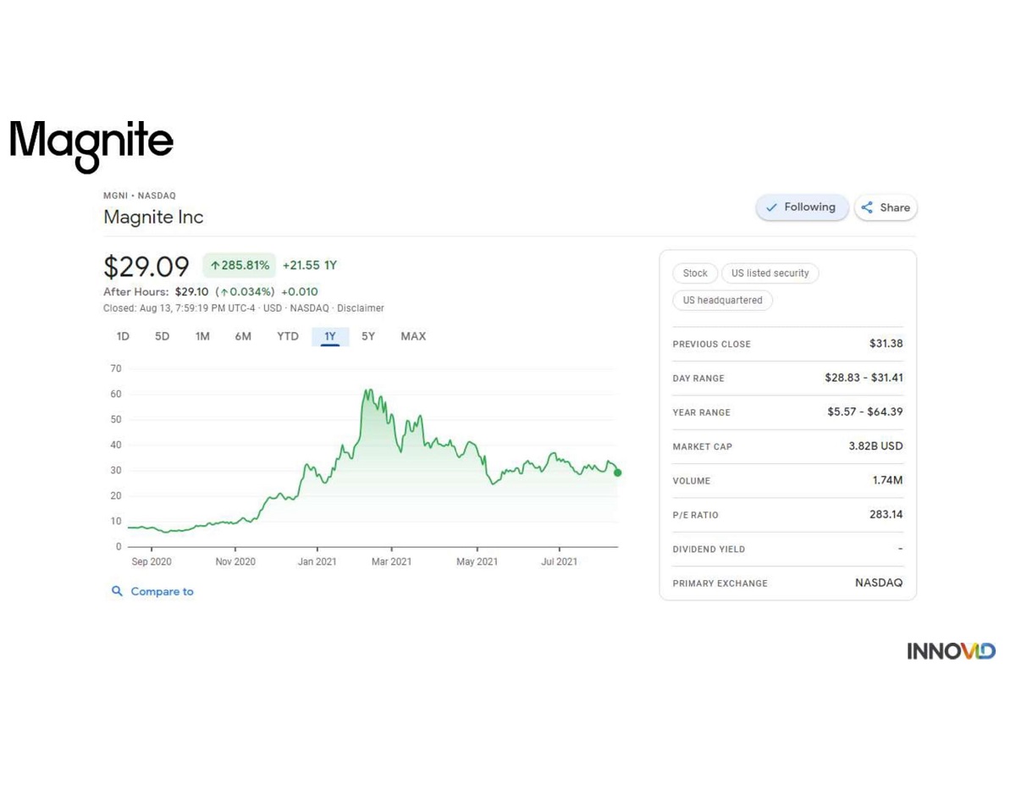Click the DIVIDEND YIELD label

click(709, 550)
